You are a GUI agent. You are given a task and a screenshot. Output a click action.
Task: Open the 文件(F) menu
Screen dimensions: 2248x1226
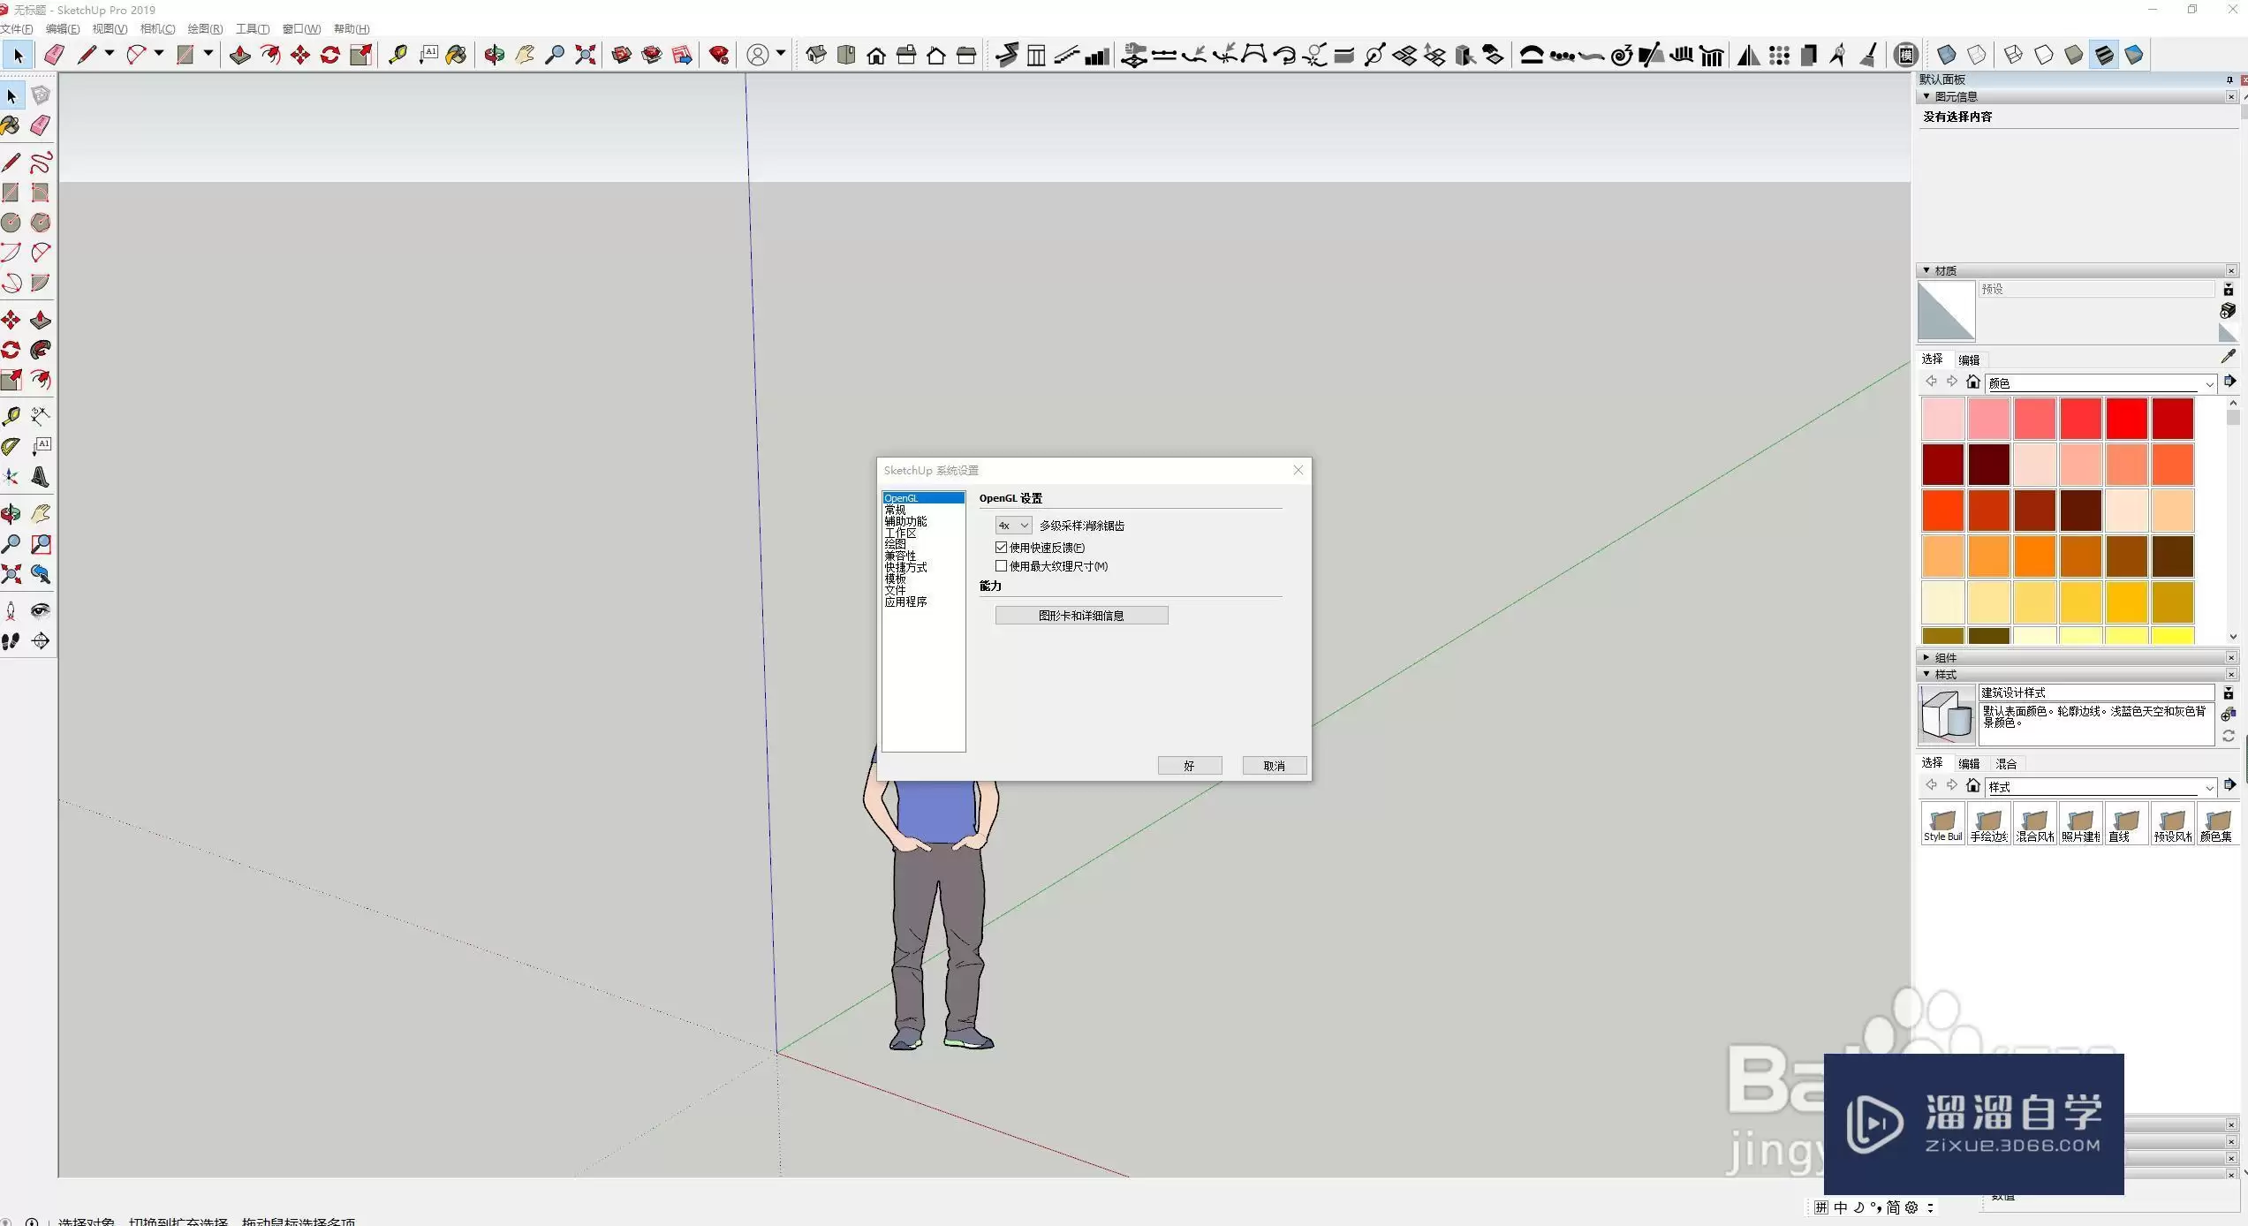(x=17, y=29)
